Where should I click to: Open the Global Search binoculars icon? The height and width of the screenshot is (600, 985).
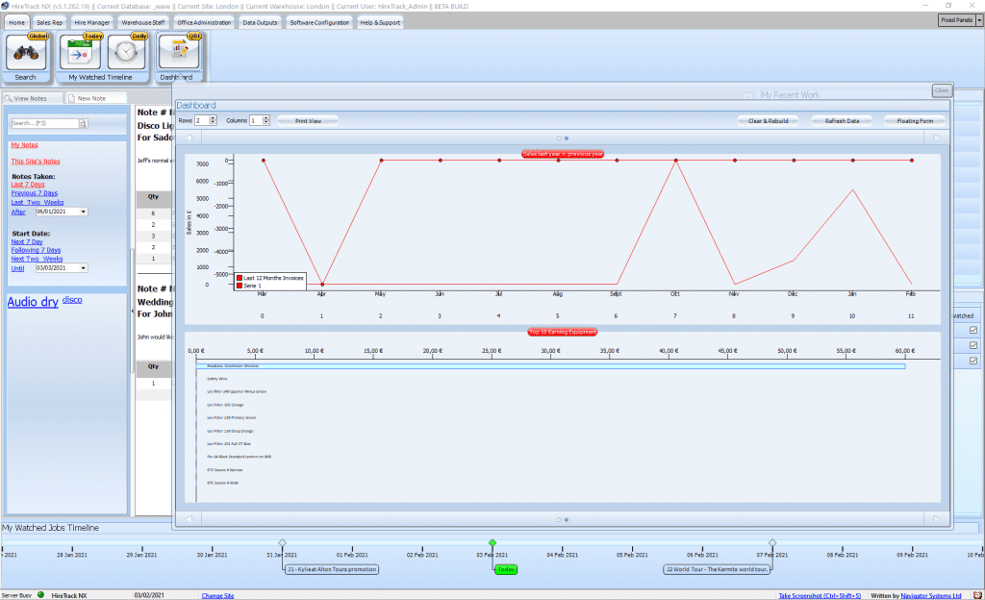click(x=26, y=52)
